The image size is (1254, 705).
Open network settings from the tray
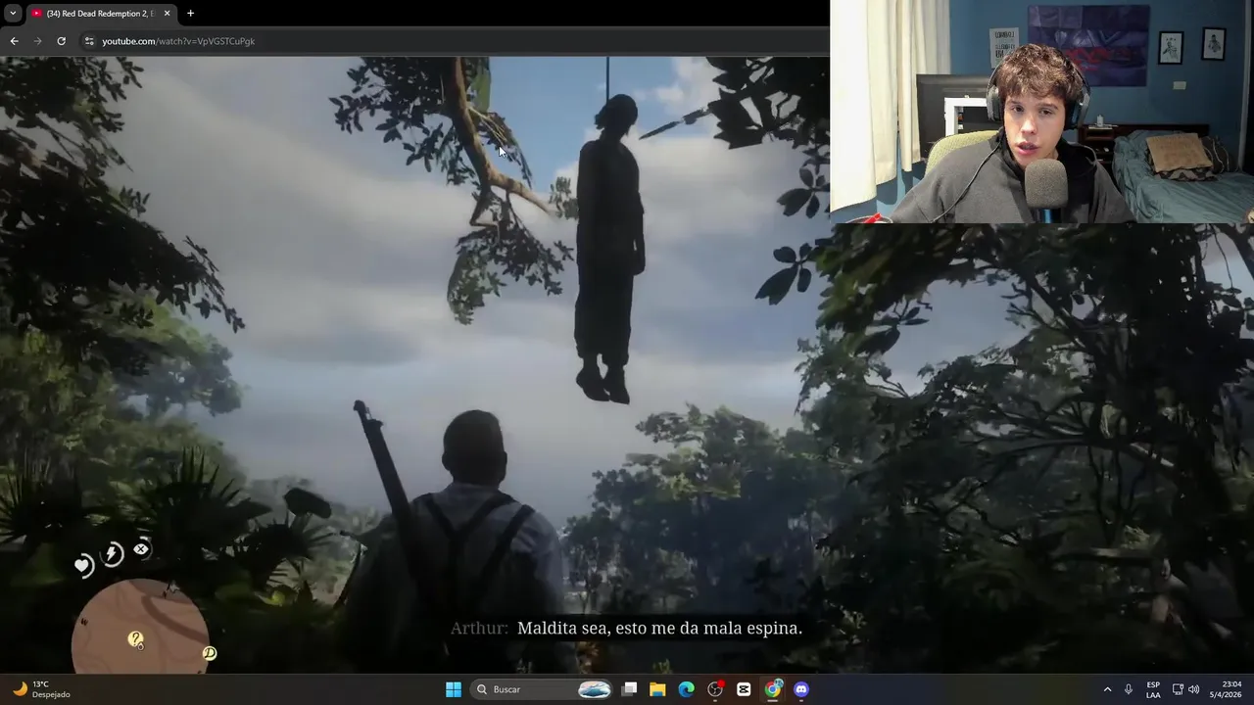tap(1178, 689)
